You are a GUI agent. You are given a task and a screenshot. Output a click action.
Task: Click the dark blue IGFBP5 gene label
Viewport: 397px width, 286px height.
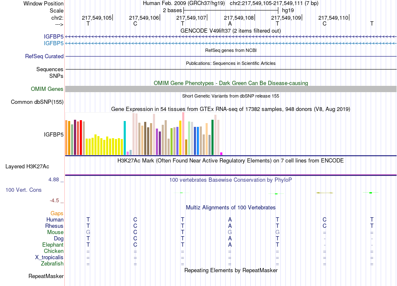(x=53, y=37)
